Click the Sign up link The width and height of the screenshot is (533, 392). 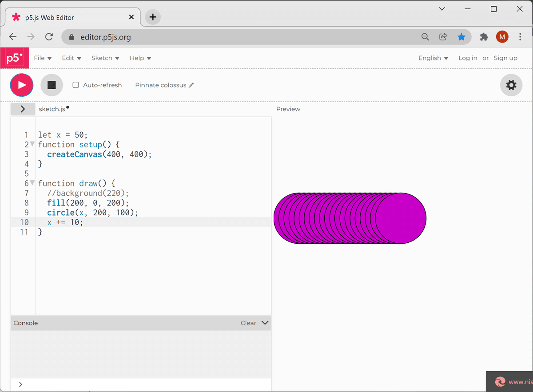click(505, 58)
